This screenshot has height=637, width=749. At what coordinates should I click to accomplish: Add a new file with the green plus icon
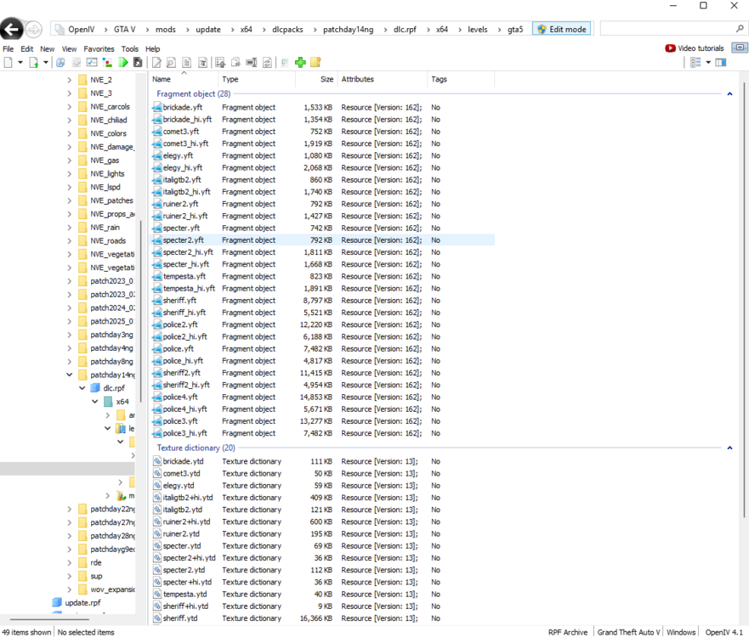(x=298, y=62)
